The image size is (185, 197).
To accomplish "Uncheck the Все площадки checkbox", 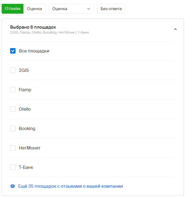I will [13, 51].
